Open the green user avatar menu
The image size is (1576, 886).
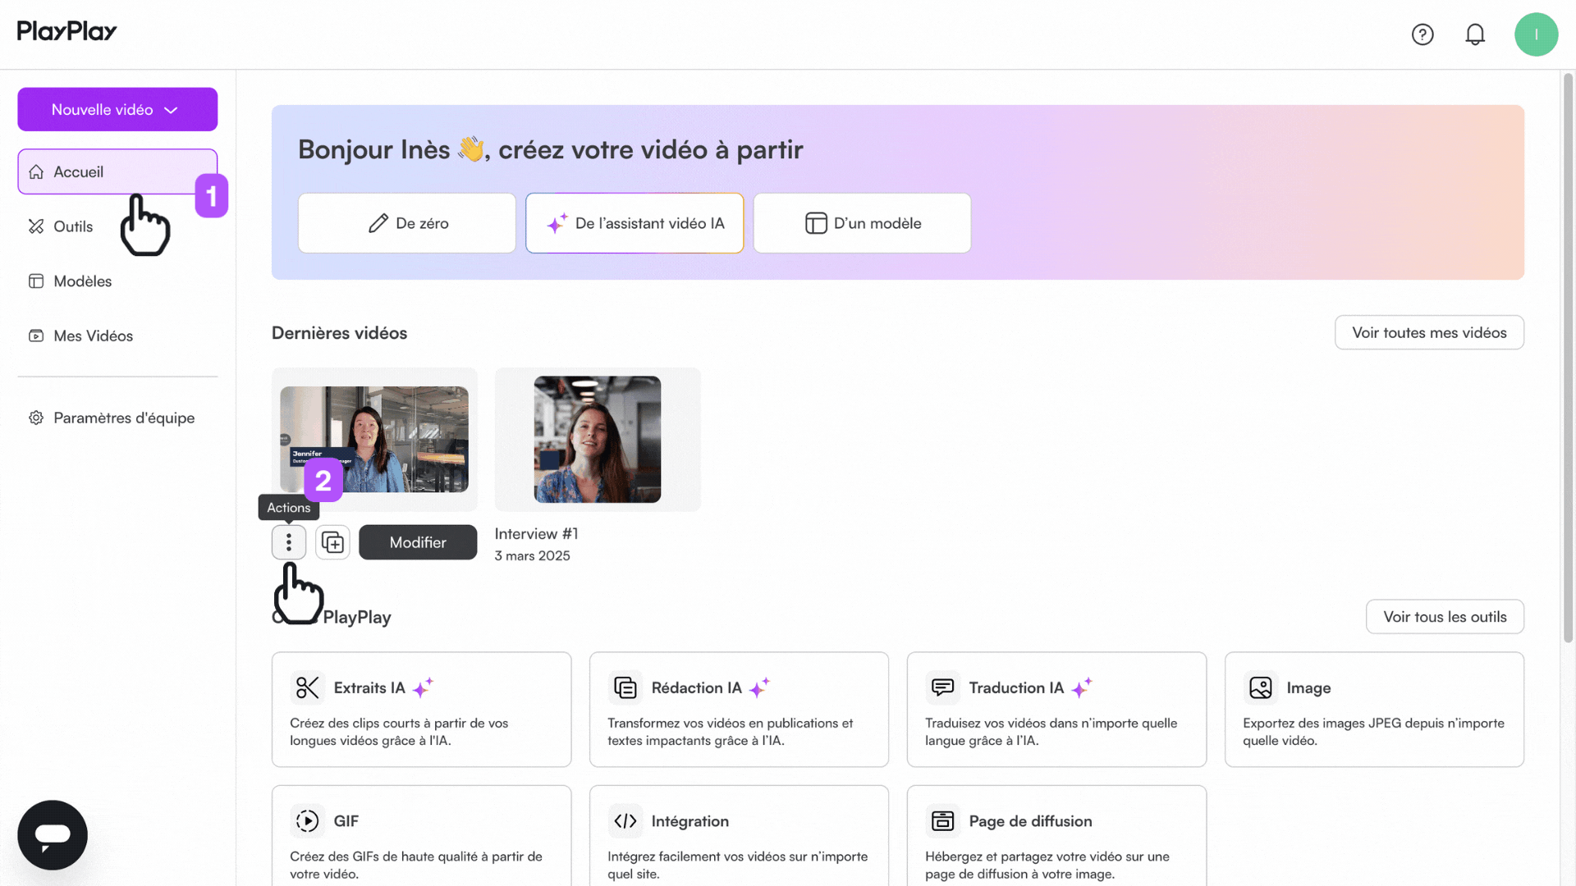[x=1536, y=34]
